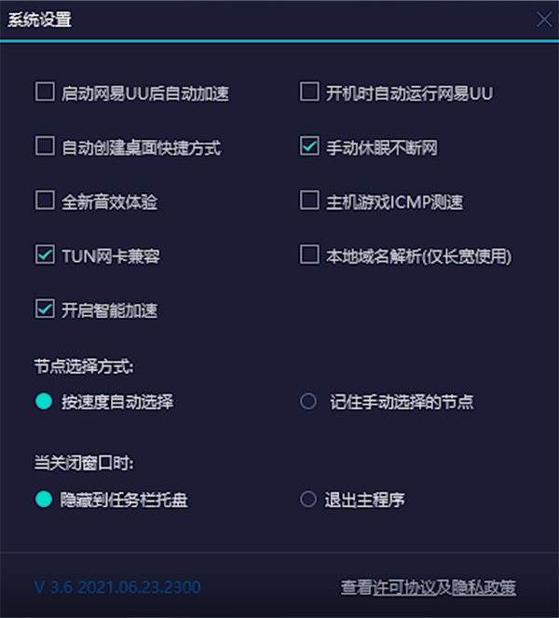The width and height of the screenshot is (559, 618).
Task: Tick 自动创建桌面快捷方式 checkbox
Action: [x=45, y=145]
